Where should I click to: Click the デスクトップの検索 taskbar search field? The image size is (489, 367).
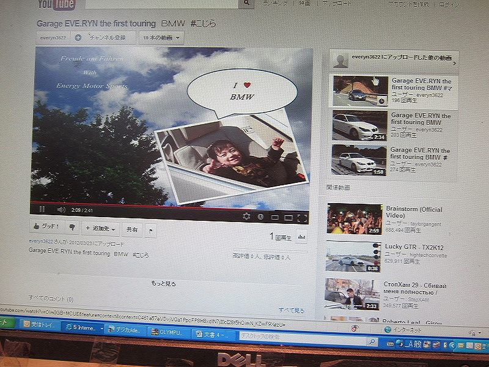(x=303, y=338)
